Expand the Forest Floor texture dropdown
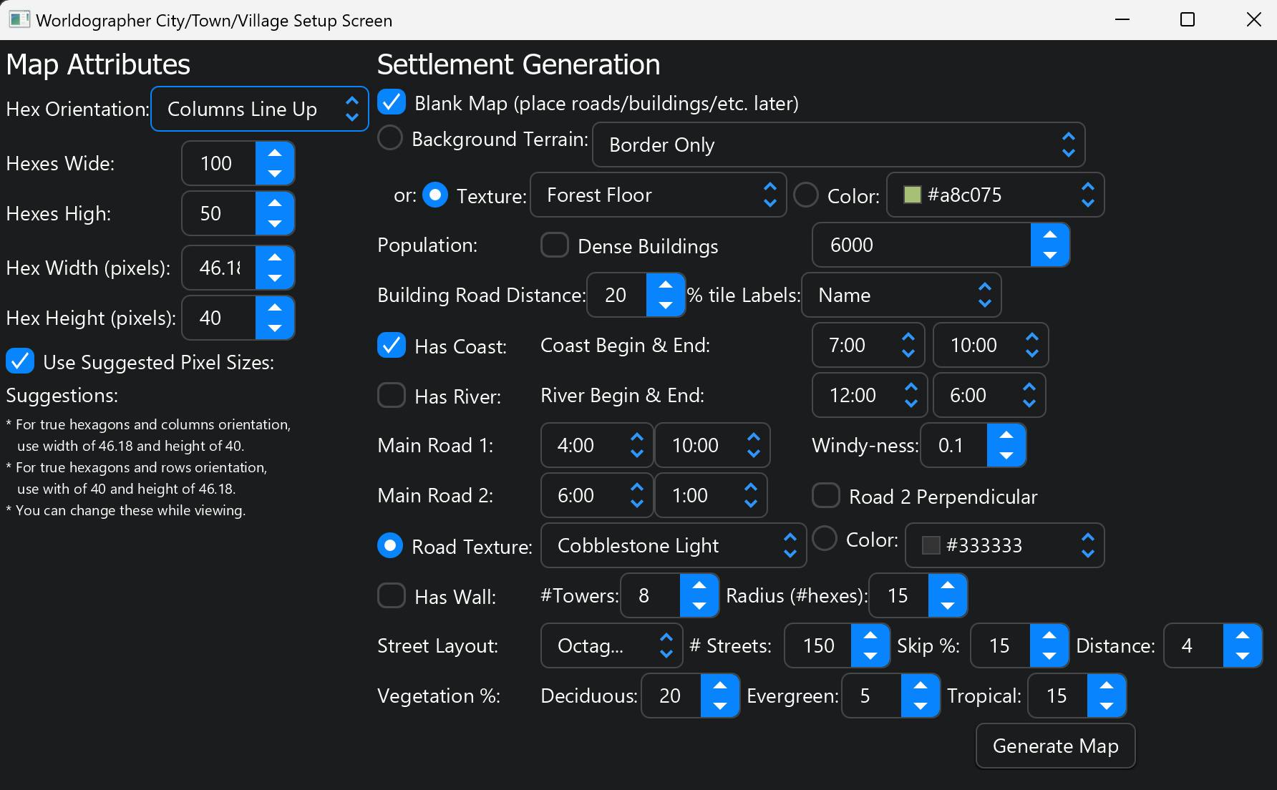Viewport: 1277px width, 790px height. click(657, 195)
